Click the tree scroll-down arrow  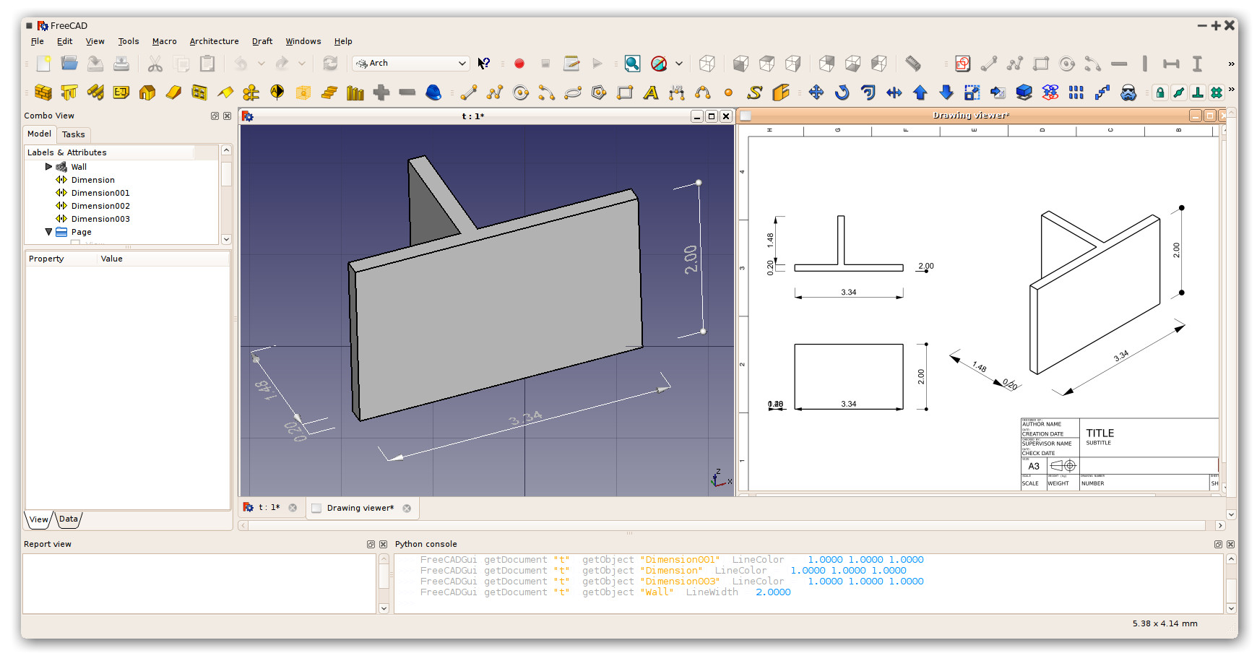tap(226, 239)
